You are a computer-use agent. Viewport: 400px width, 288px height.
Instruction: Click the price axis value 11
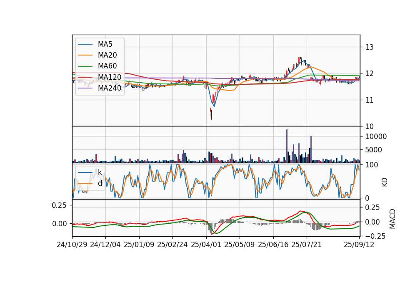(x=370, y=100)
